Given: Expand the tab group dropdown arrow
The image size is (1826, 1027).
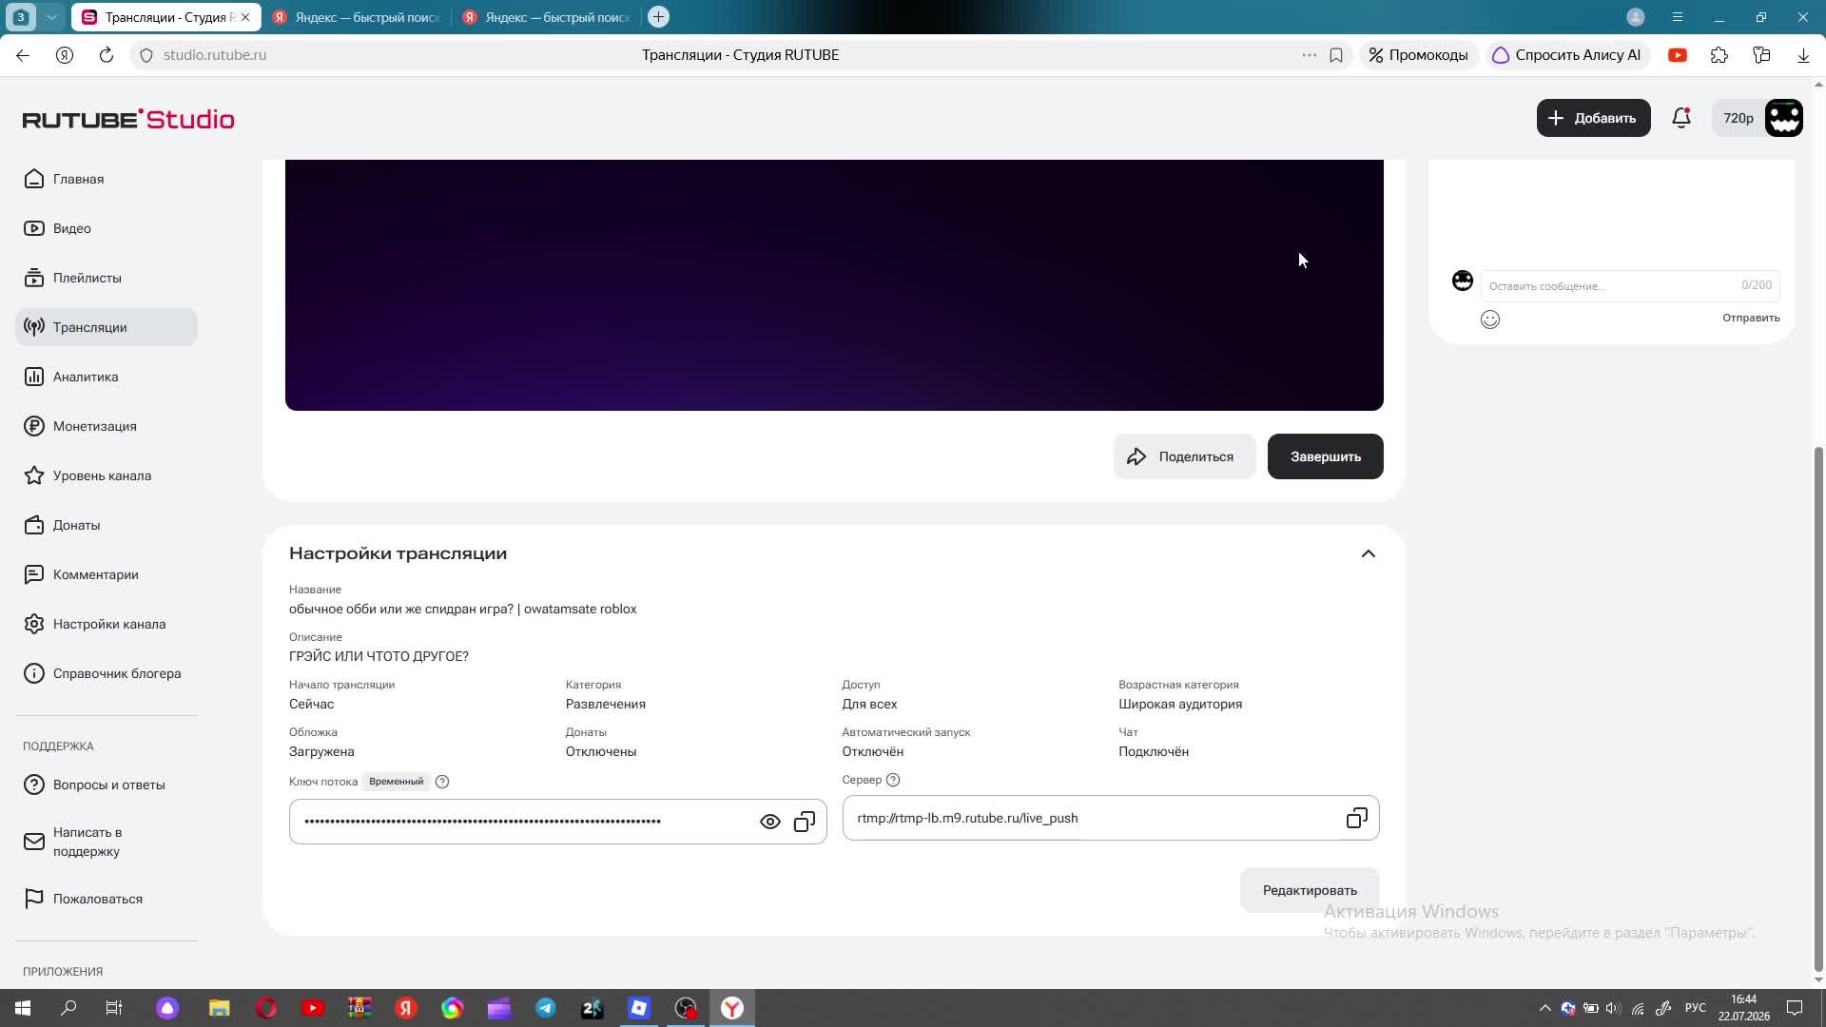Looking at the screenshot, I should (52, 17).
